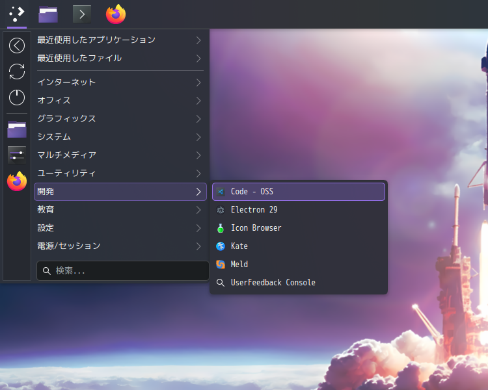Launch the terminal from the top panel

pyautogui.click(x=82, y=14)
